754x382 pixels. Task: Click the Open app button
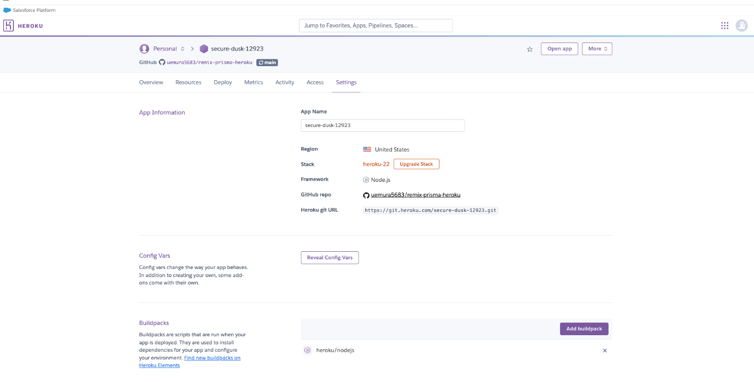click(x=560, y=48)
